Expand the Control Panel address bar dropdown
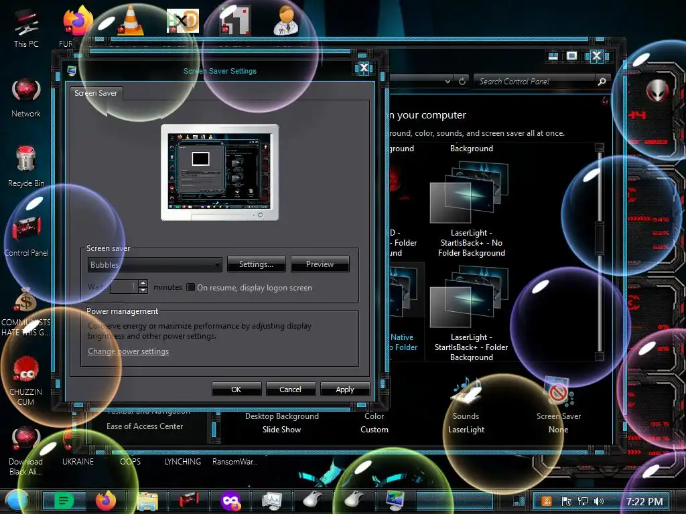The image size is (686, 514). (x=448, y=81)
